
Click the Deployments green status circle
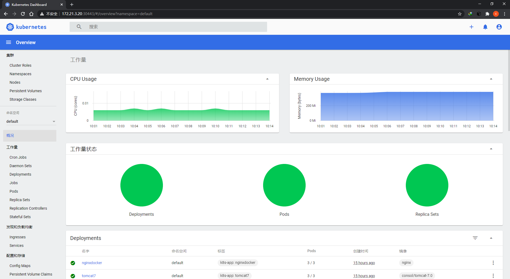pyautogui.click(x=141, y=185)
